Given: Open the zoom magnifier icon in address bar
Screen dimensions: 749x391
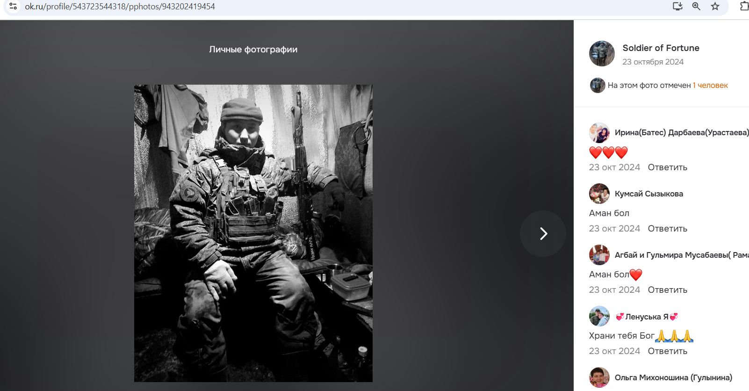Looking at the screenshot, I should [696, 7].
